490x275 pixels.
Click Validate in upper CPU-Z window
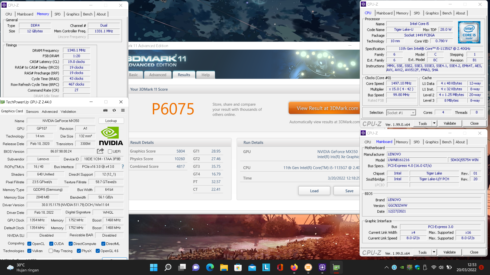[450, 123]
